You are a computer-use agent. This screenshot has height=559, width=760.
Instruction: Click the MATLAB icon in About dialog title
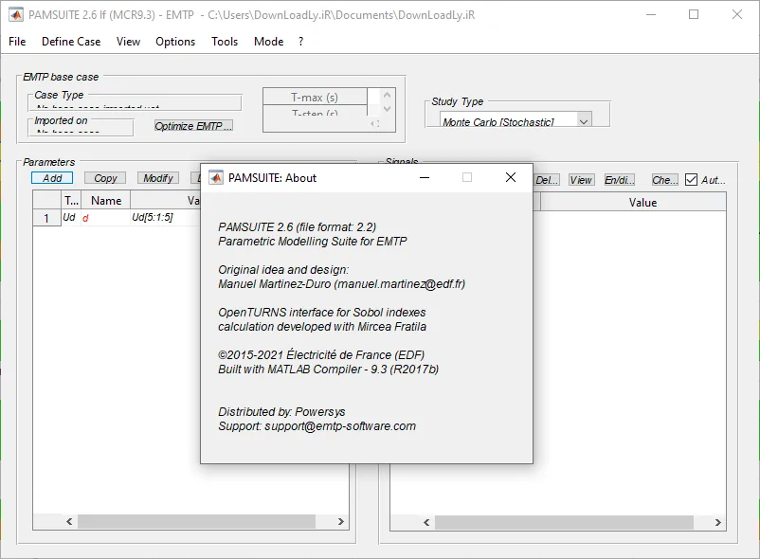pyautogui.click(x=216, y=178)
